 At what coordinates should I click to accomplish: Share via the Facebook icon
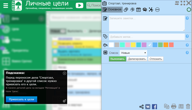coord(154,107)
